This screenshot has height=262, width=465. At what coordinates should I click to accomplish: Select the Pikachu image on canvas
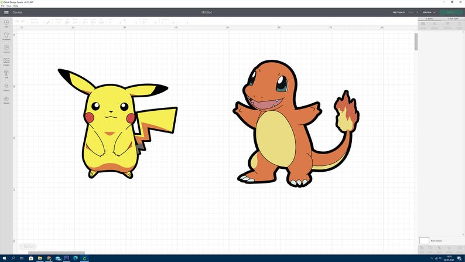(x=118, y=124)
